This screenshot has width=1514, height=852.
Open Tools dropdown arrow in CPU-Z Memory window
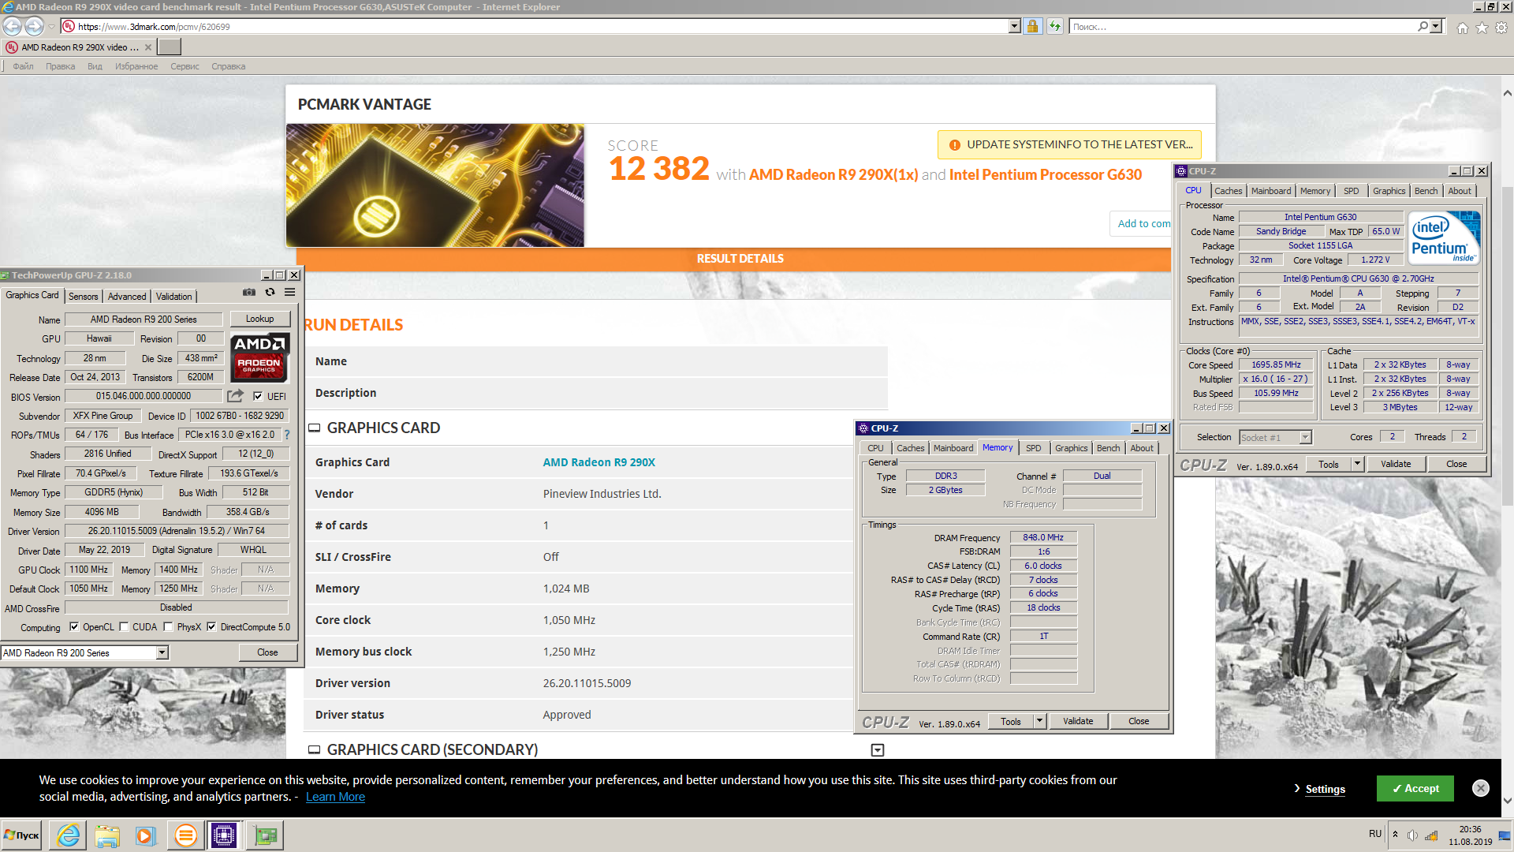pos(1039,721)
